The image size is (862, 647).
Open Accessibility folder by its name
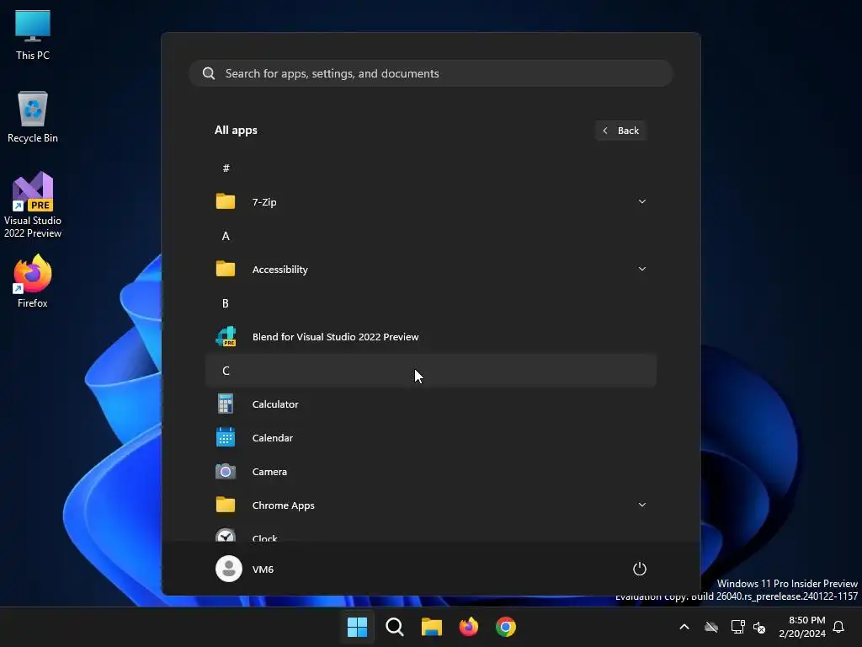tap(279, 270)
